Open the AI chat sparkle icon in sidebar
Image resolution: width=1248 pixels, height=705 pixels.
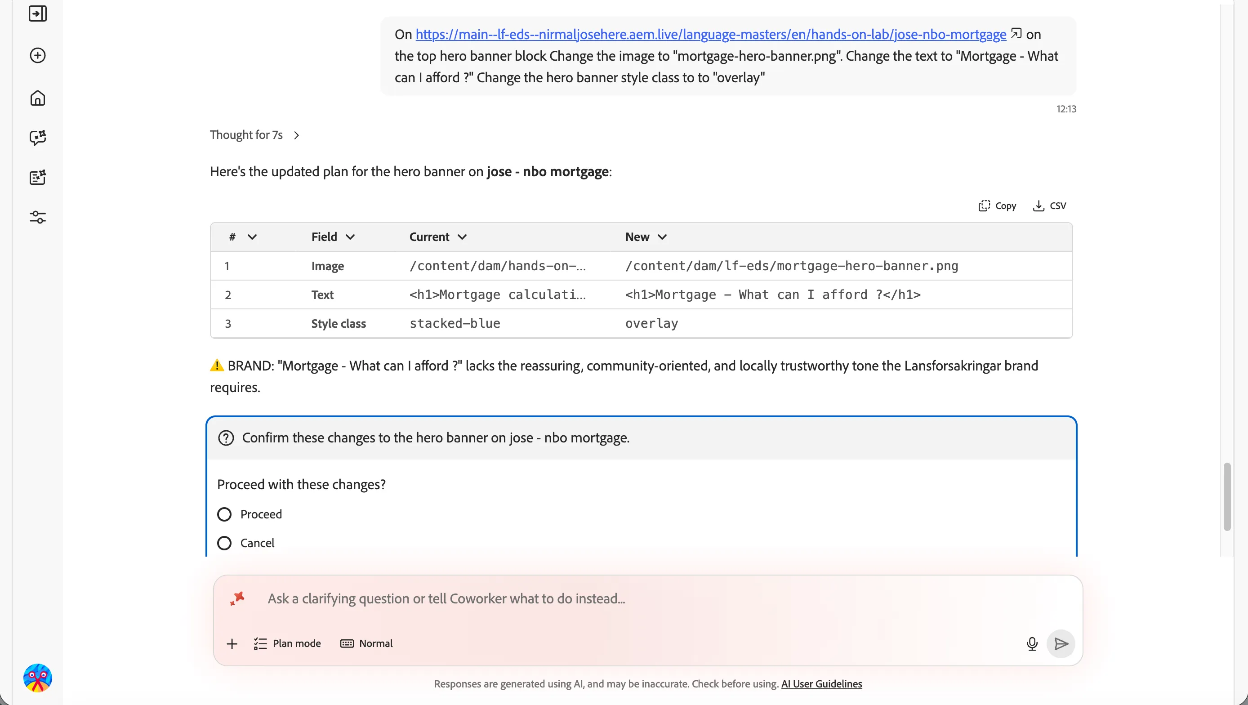(37, 138)
